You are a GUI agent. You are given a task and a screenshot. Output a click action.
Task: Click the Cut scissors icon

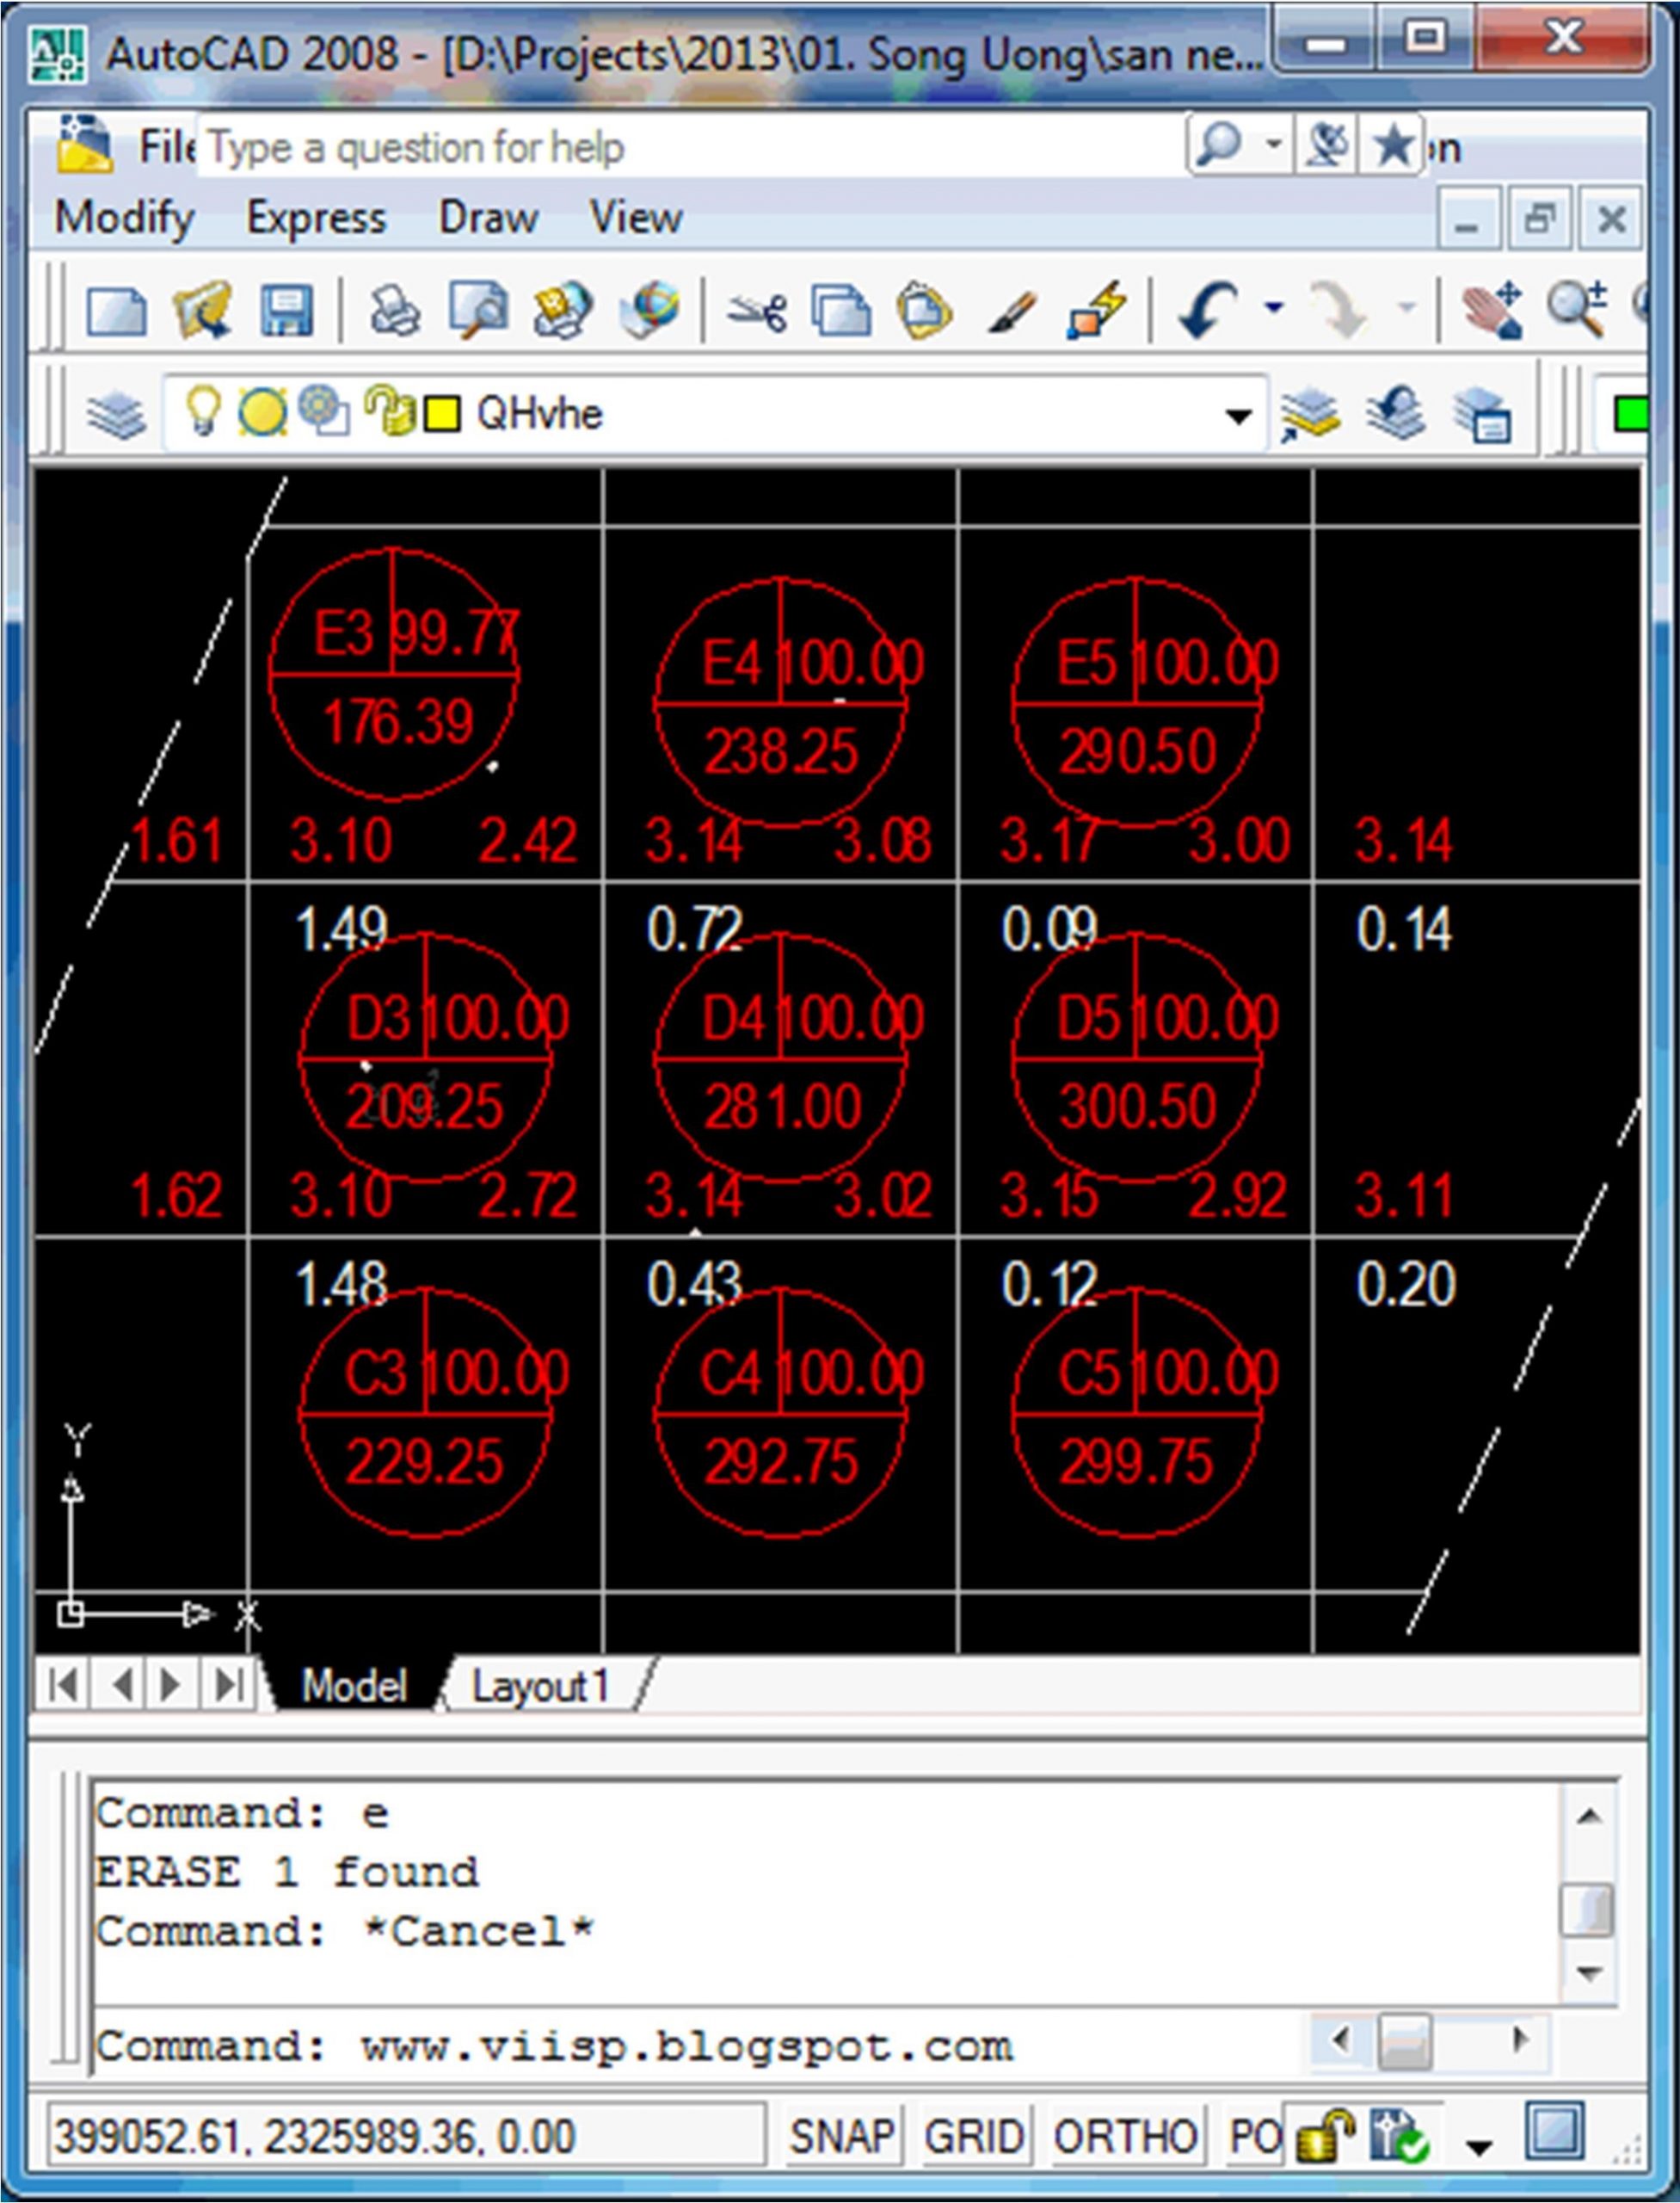pos(757,312)
